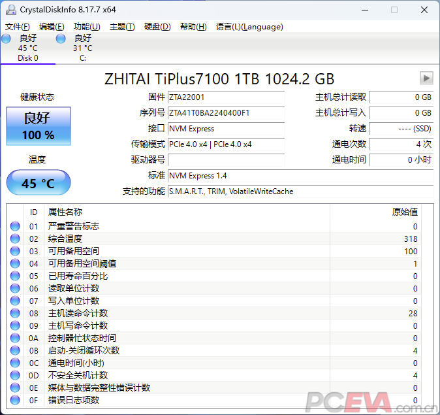Viewport: 440px width, 415px height.
Task: Select the 控制器忙状态时间 attribute name
Action: (82, 338)
